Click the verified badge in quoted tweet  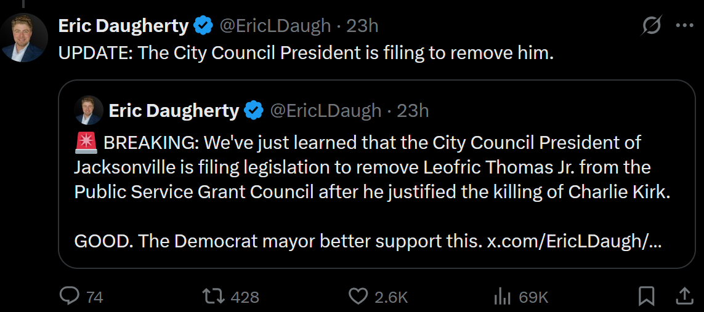(253, 110)
